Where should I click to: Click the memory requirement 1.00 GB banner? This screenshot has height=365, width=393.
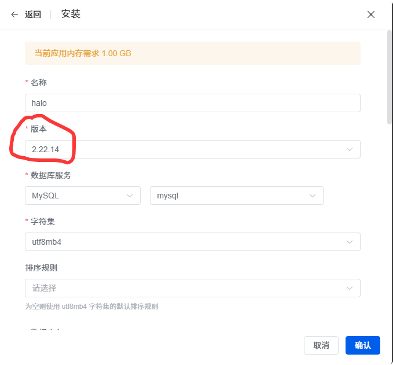tap(192, 53)
